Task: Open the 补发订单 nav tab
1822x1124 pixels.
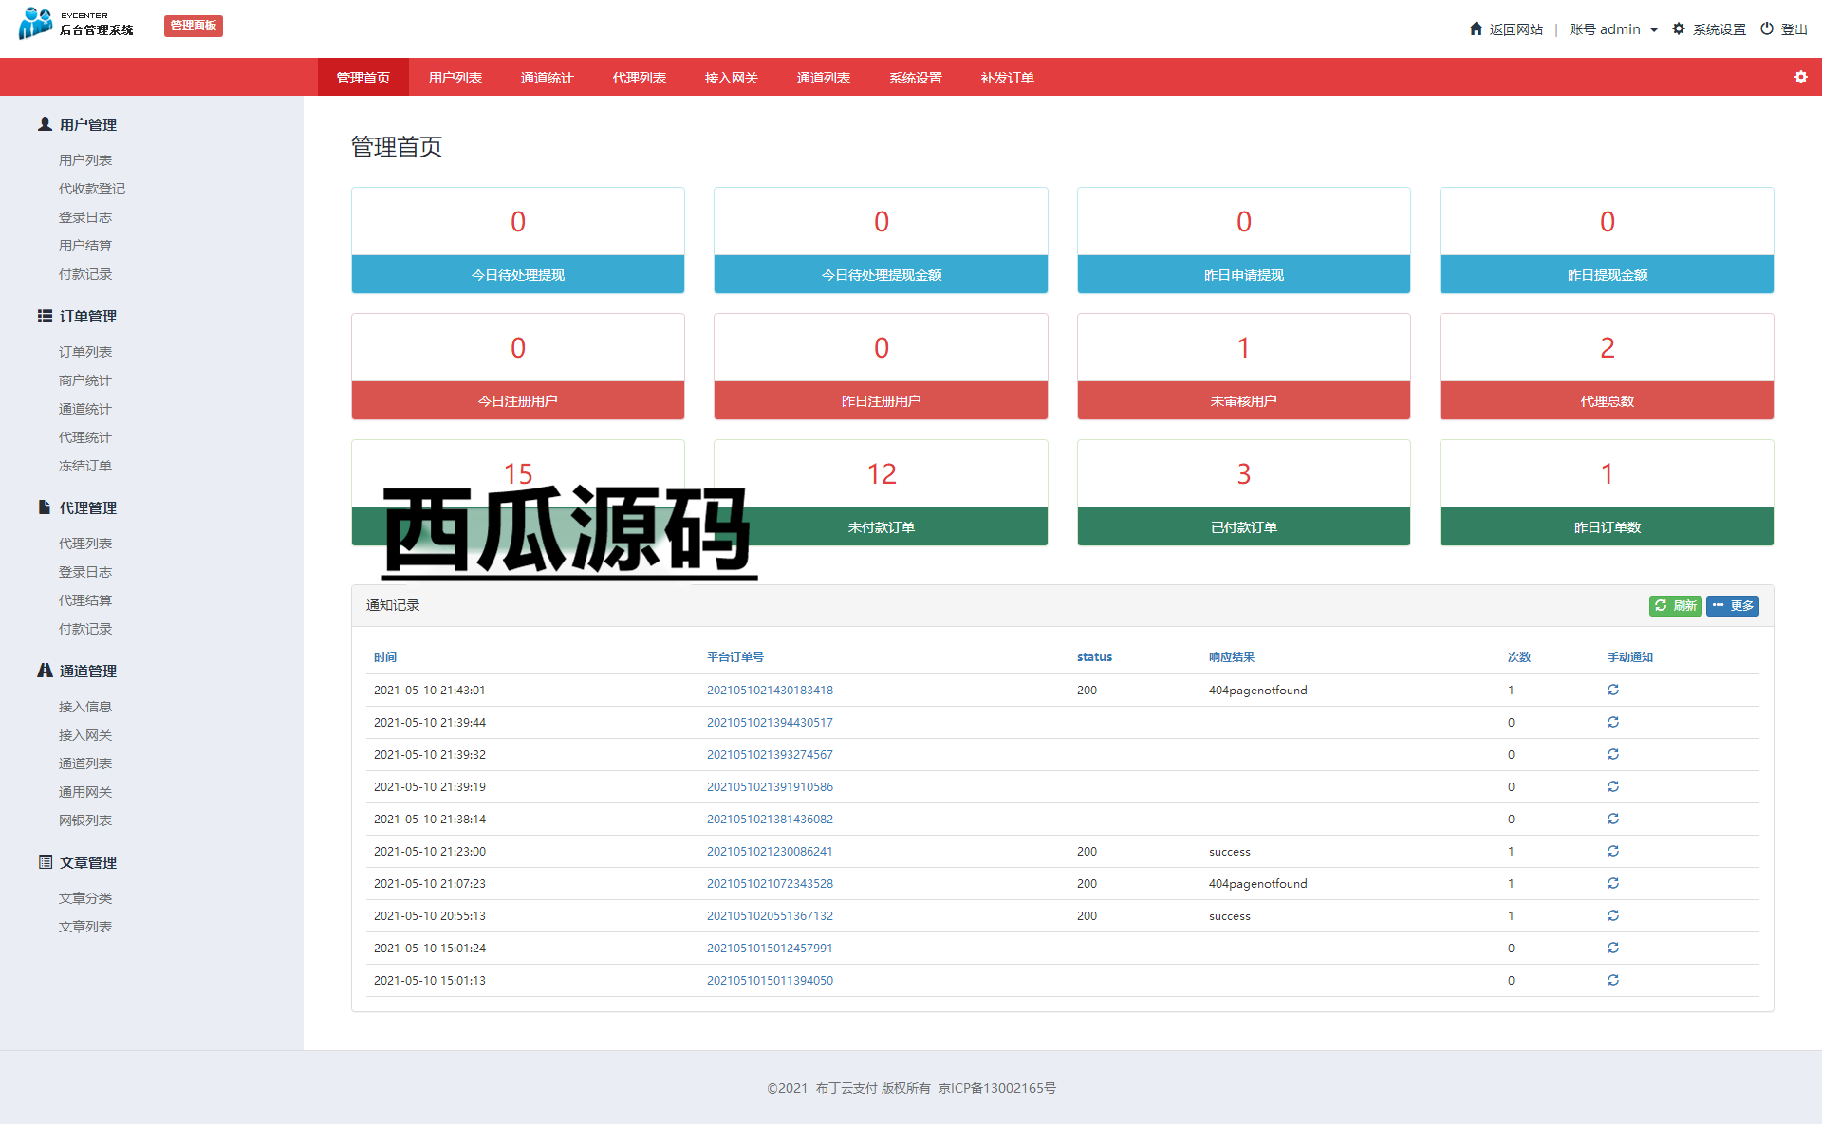Action: click(x=1008, y=77)
